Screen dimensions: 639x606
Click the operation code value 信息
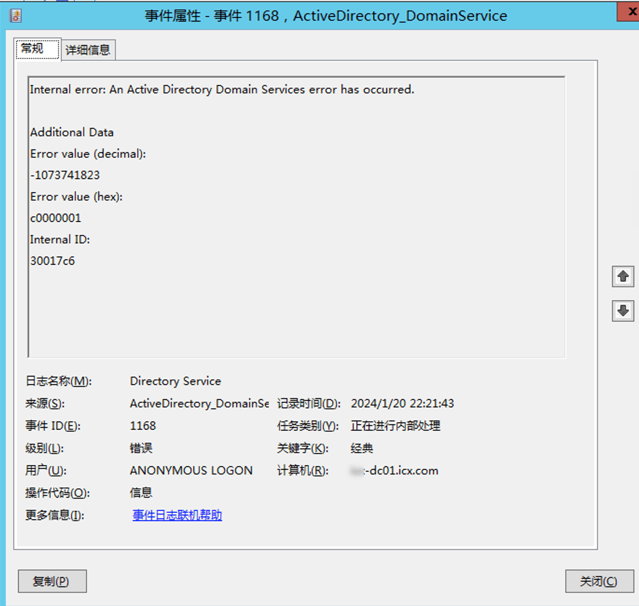(x=141, y=493)
